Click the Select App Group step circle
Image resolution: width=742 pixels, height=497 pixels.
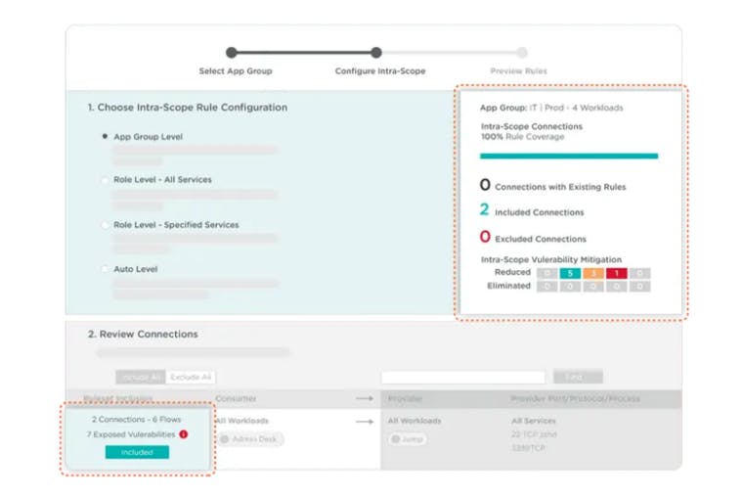[232, 53]
